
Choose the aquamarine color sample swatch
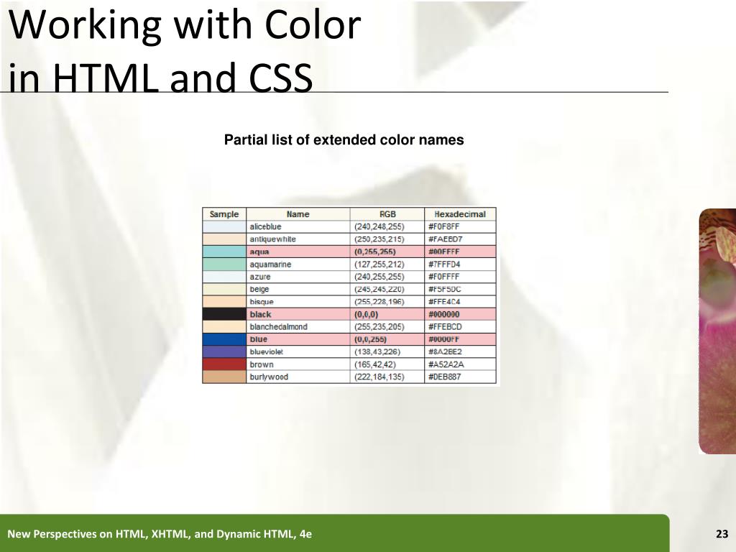point(224,264)
